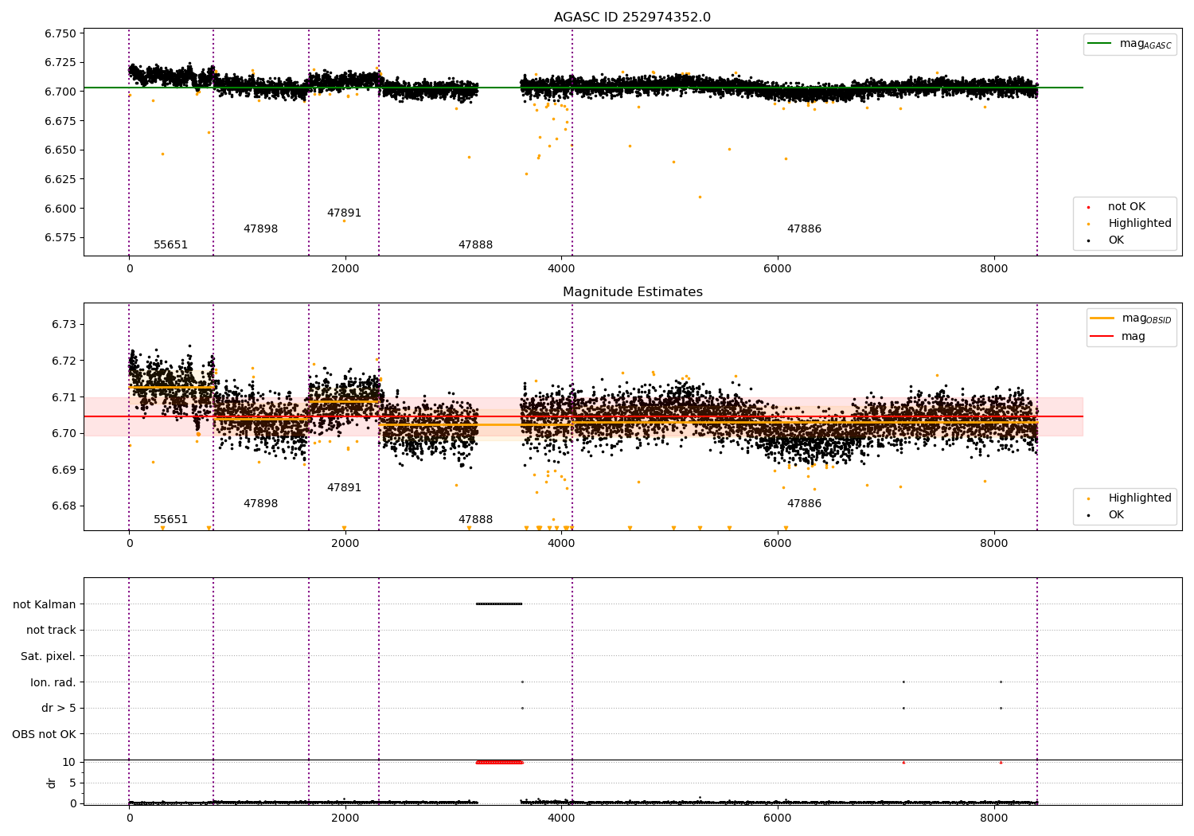
Task: Click the 6.750 y-tick in the top panel
Action: click(60, 33)
